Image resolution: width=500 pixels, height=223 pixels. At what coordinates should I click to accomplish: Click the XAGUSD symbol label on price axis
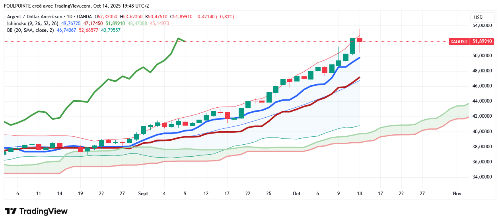pos(459,41)
